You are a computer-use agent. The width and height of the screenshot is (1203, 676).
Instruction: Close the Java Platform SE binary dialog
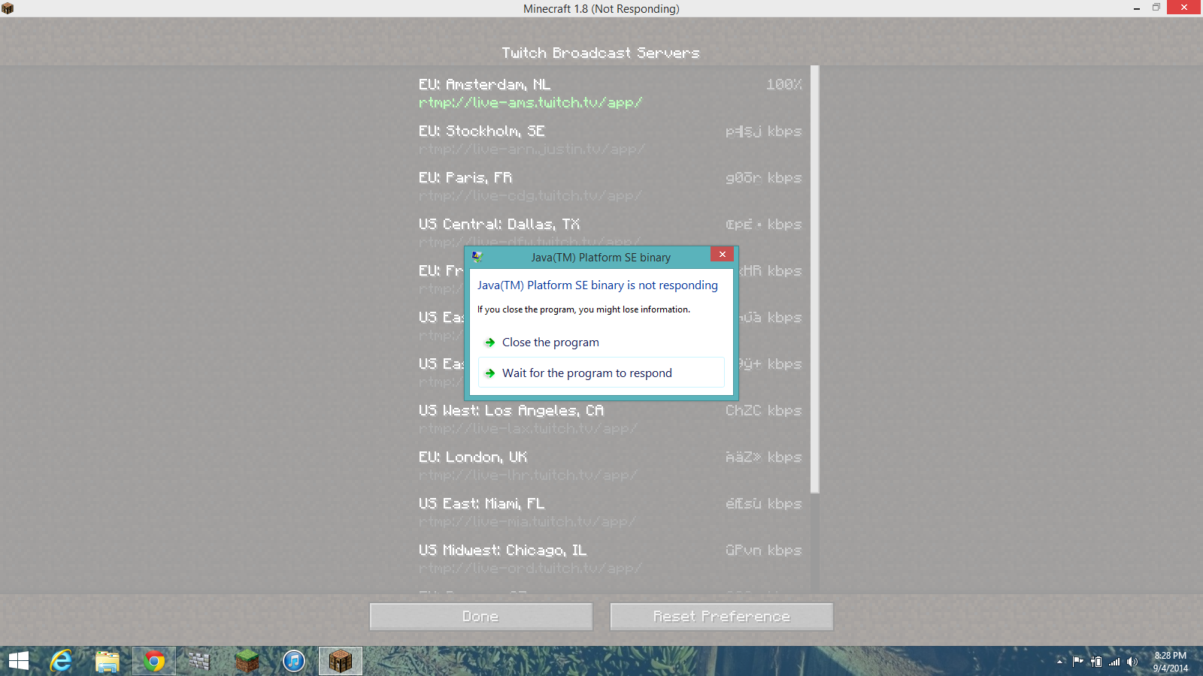[x=722, y=254]
